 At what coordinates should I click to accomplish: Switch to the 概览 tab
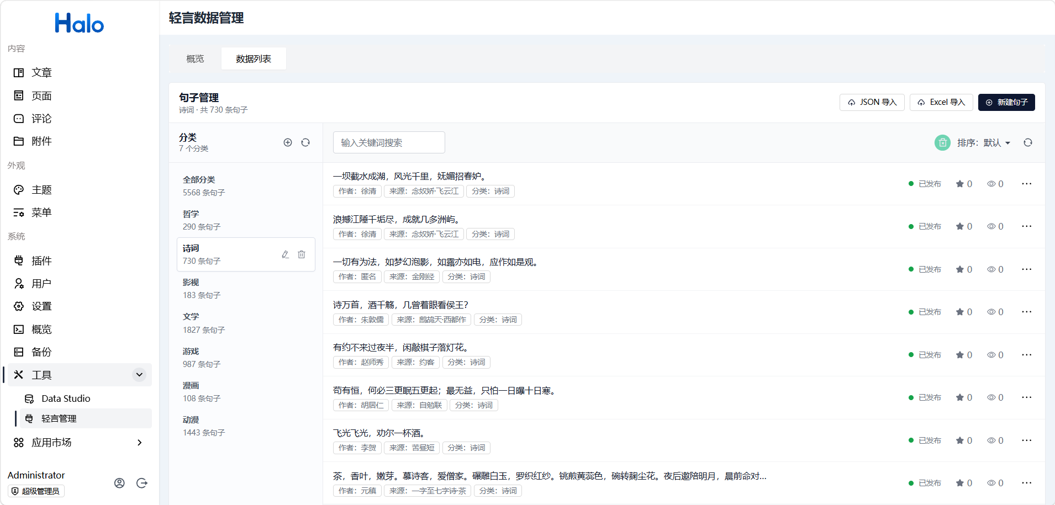click(195, 59)
